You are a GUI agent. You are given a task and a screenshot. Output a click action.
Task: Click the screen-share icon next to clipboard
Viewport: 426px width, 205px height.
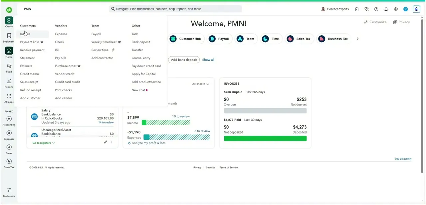point(366,9)
